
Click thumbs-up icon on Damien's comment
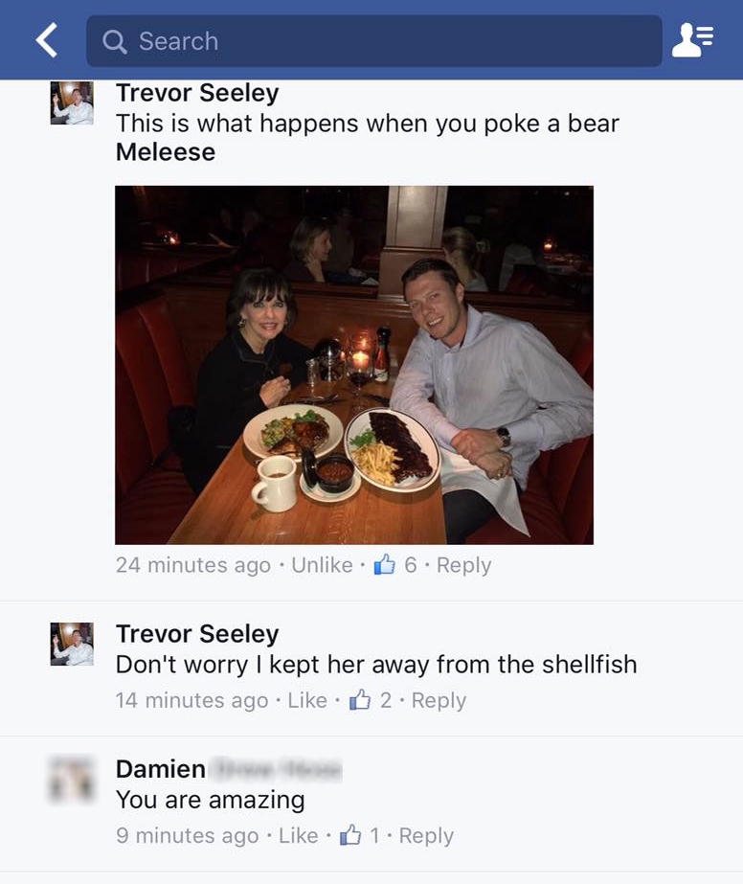350,835
